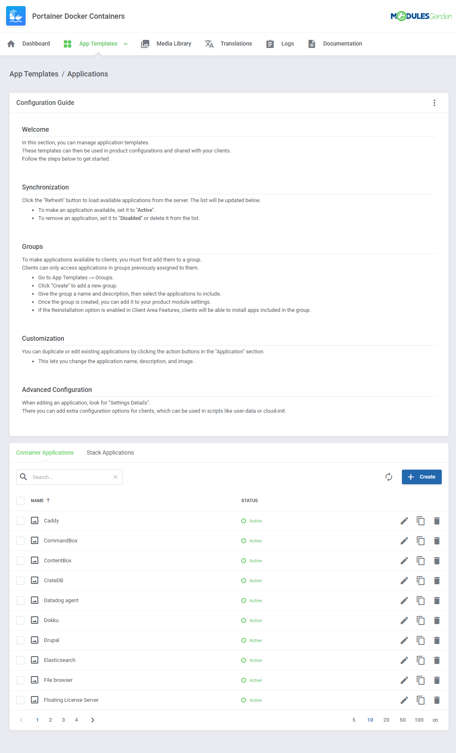Click the Caddy image placeholder icon
456x753 pixels.
[35, 521]
